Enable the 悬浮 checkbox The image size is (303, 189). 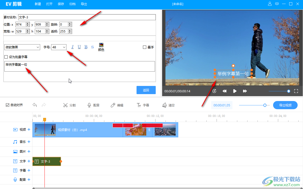(144, 47)
